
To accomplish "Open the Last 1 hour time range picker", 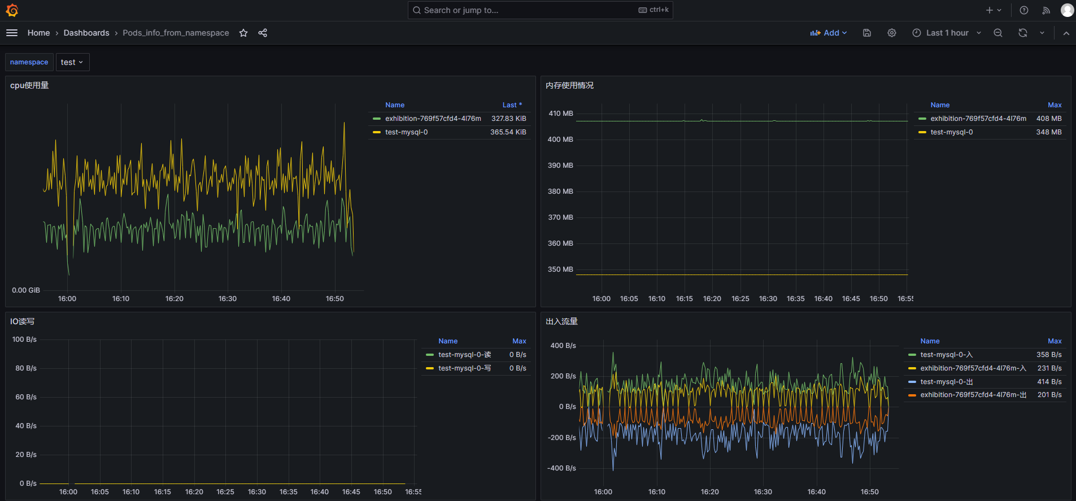I will click(x=947, y=33).
